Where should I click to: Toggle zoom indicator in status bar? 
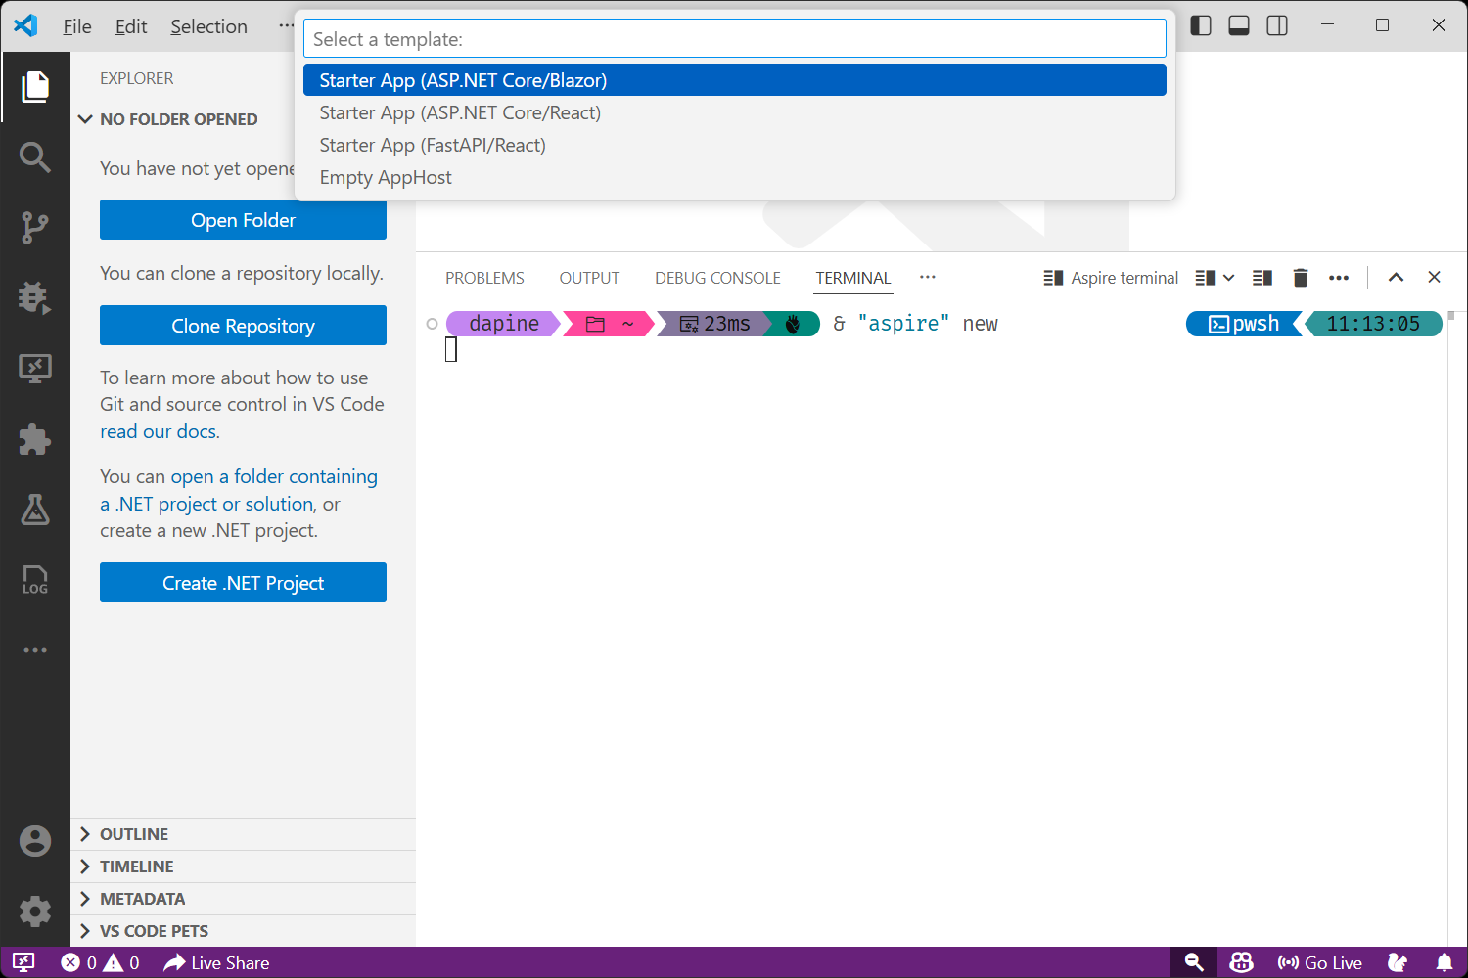pyautogui.click(x=1193, y=962)
